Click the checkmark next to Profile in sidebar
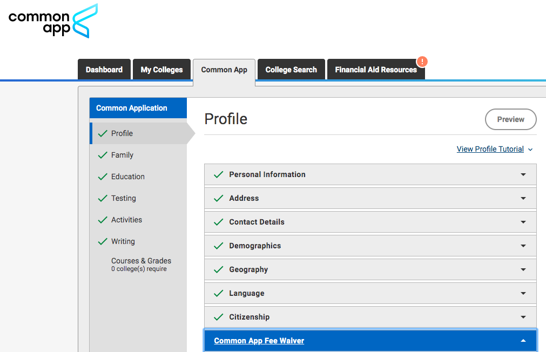The image size is (546, 352). click(103, 133)
